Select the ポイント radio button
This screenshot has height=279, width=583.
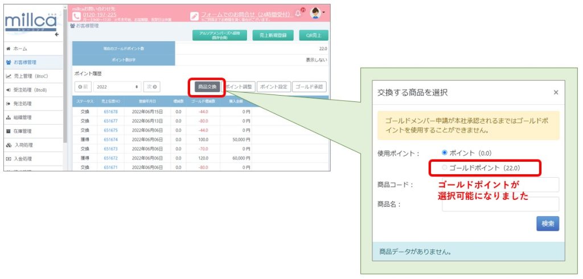(445, 153)
